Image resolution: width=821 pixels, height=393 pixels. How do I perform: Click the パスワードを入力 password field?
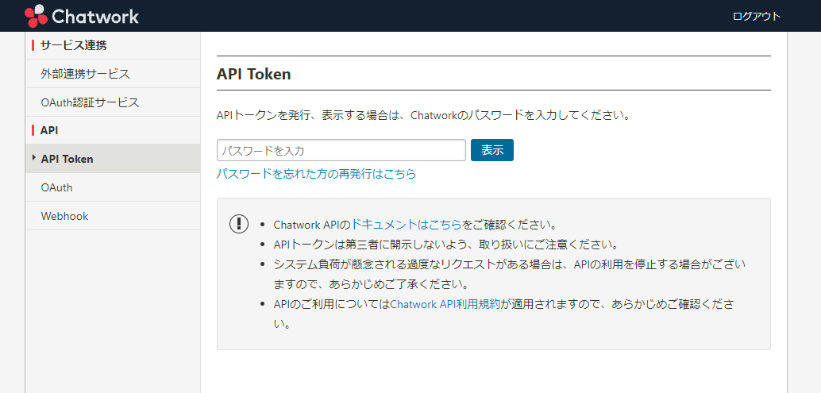(341, 150)
